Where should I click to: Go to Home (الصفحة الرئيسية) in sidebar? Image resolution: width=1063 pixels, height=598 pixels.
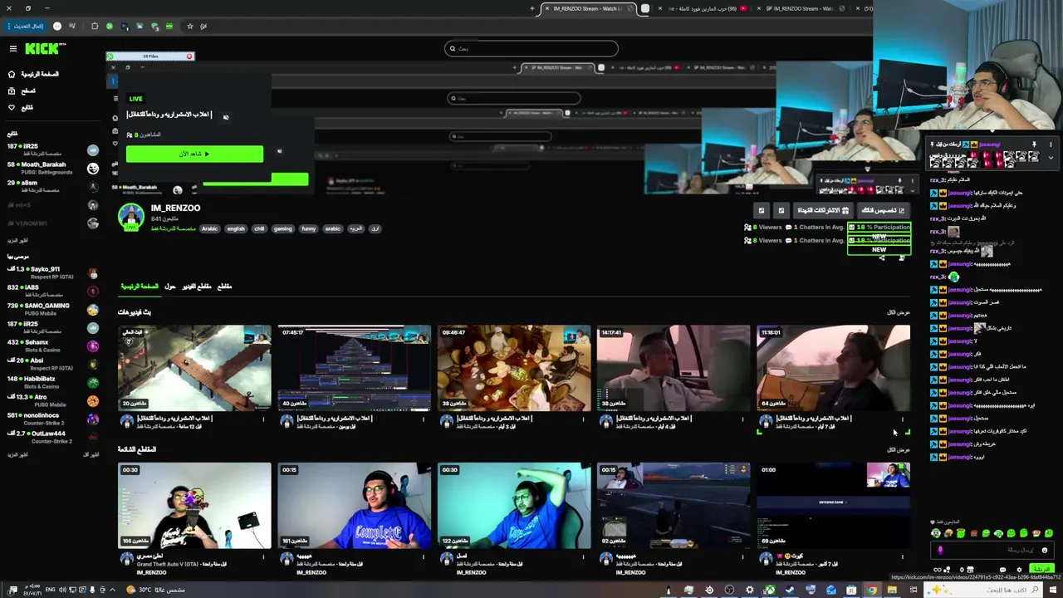coord(33,74)
